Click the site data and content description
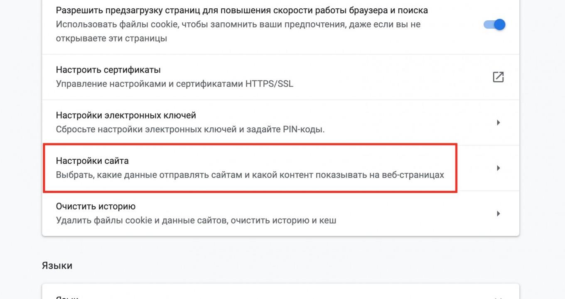Viewport: 565px width, 299px height. (x=250, y=175)
